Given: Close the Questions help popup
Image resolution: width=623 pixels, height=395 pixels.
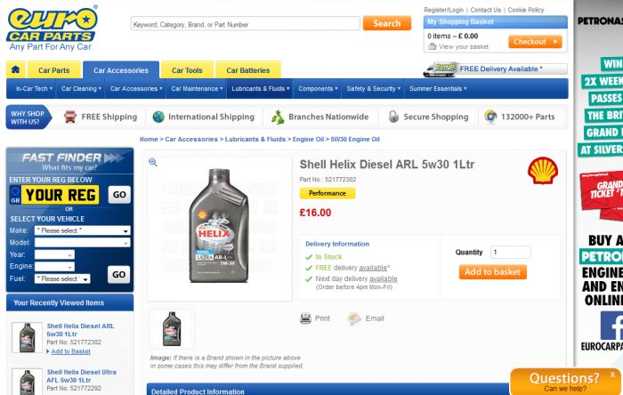Looking at the screenshot, I should tap(612, 375).
